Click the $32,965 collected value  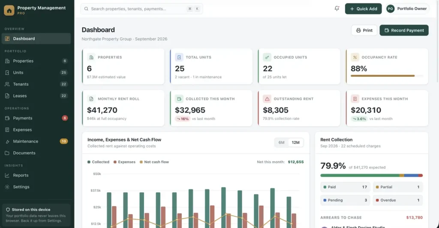pyautogui.click(x=190, y=110)
